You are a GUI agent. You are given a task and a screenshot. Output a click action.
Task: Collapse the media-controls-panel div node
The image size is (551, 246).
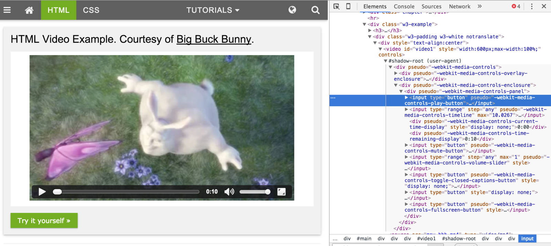tap(401, 92)
